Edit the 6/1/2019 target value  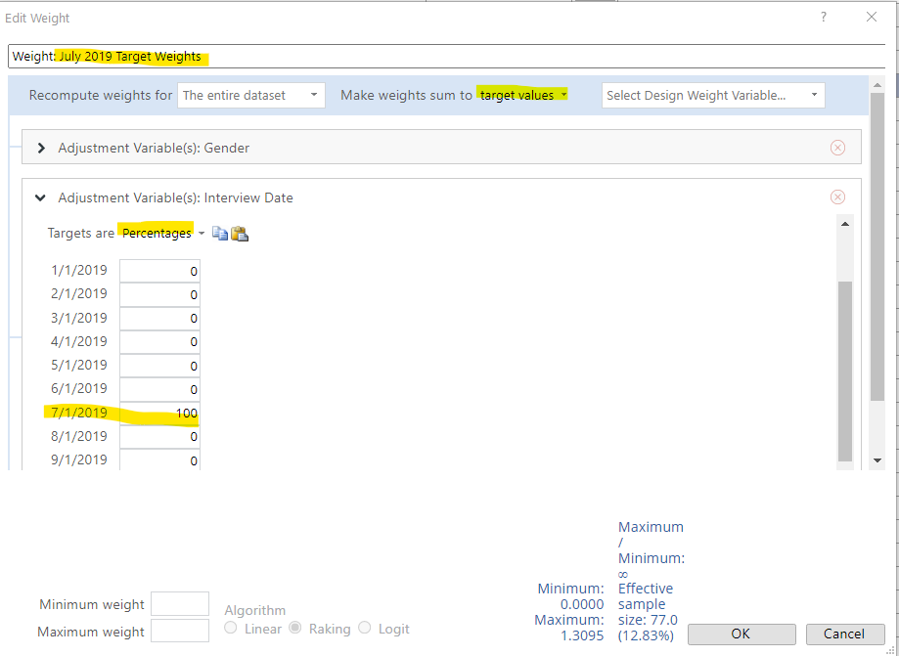coord(160,389)
